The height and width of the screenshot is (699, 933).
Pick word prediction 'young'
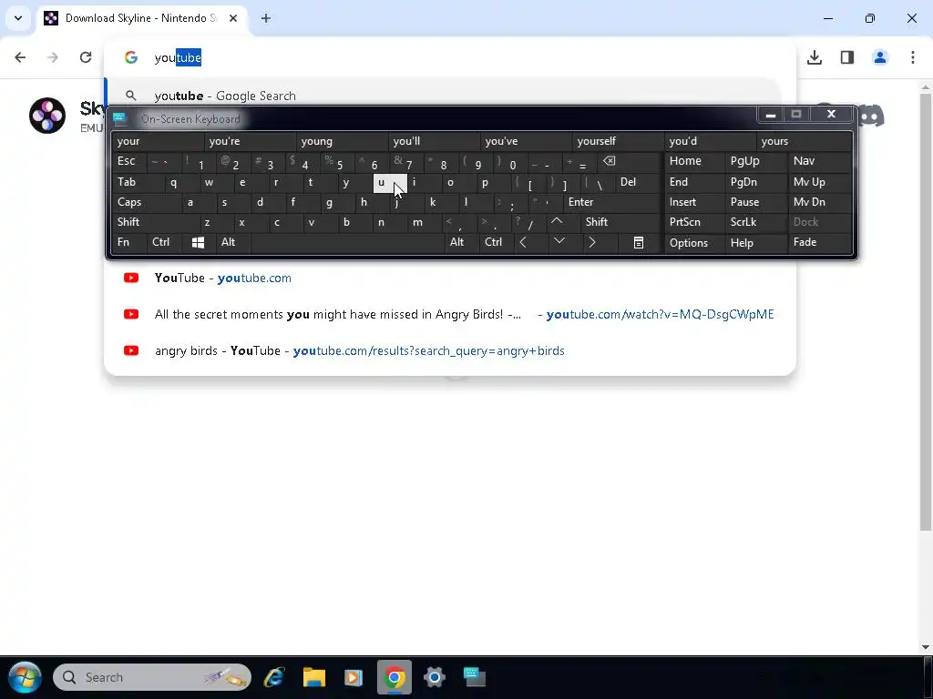click(343, 141)
